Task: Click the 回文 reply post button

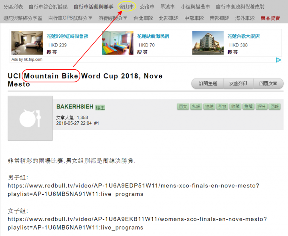Action: (x=183, y=107)
